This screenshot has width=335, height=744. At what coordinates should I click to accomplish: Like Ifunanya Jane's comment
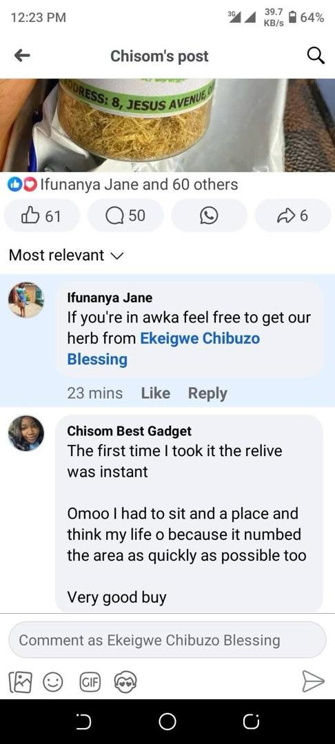(x=156, y=393)
